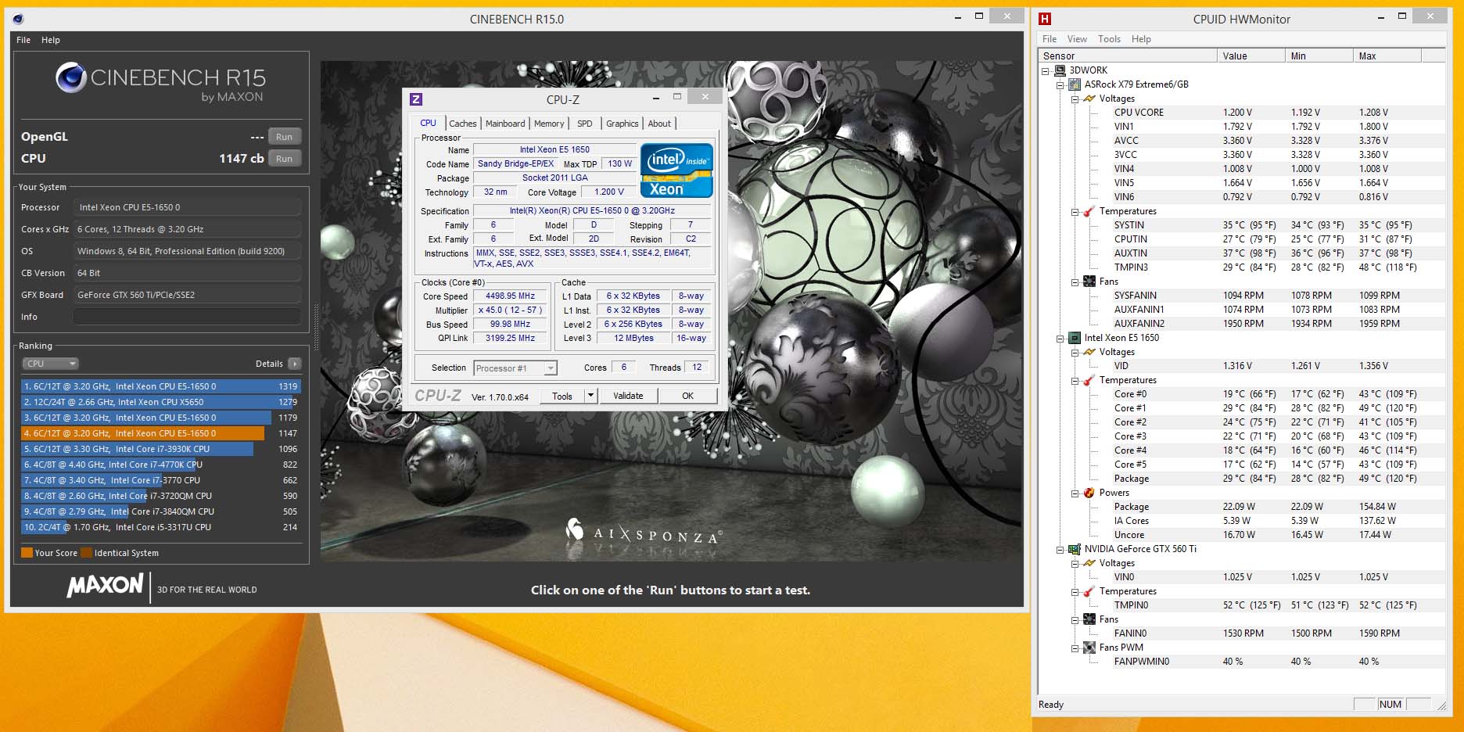Run the CPU test in Cinebench
This screenshot has width=1464, height=732.
pyautogui.click(x=285, y=159)
